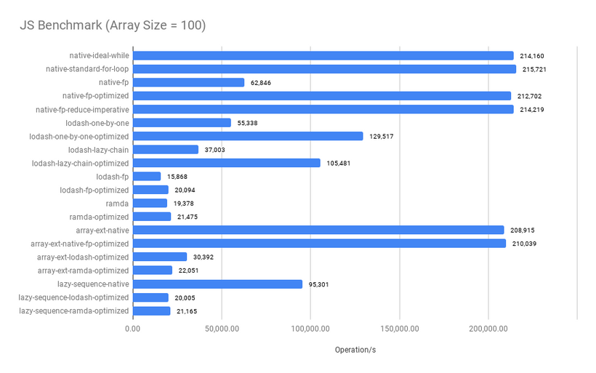Image resolution: width=596 pixels, height=373 pixels.
Task: Select the blue bar for native-standard-for-loop
Action: pyautogui.click(x=325, y=69)
